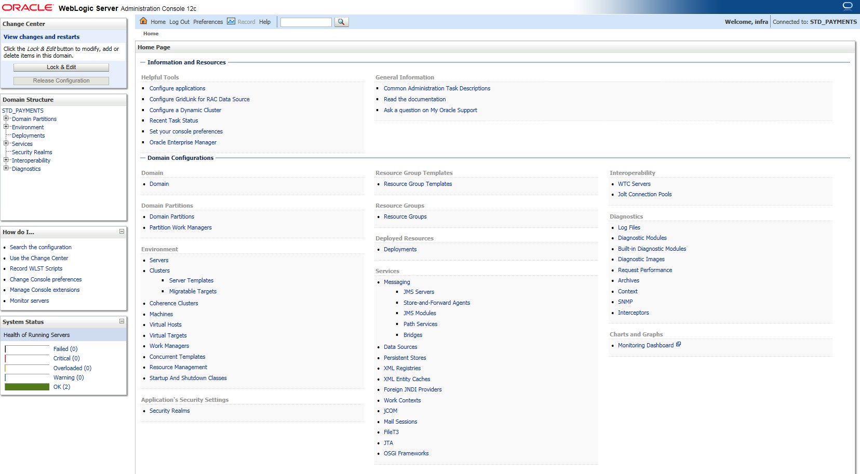Image resolution: width=860 pixels, height=474 pixels.
Task: Open Ask a question on My Oracle Support
Action: [x=430, y=110]
